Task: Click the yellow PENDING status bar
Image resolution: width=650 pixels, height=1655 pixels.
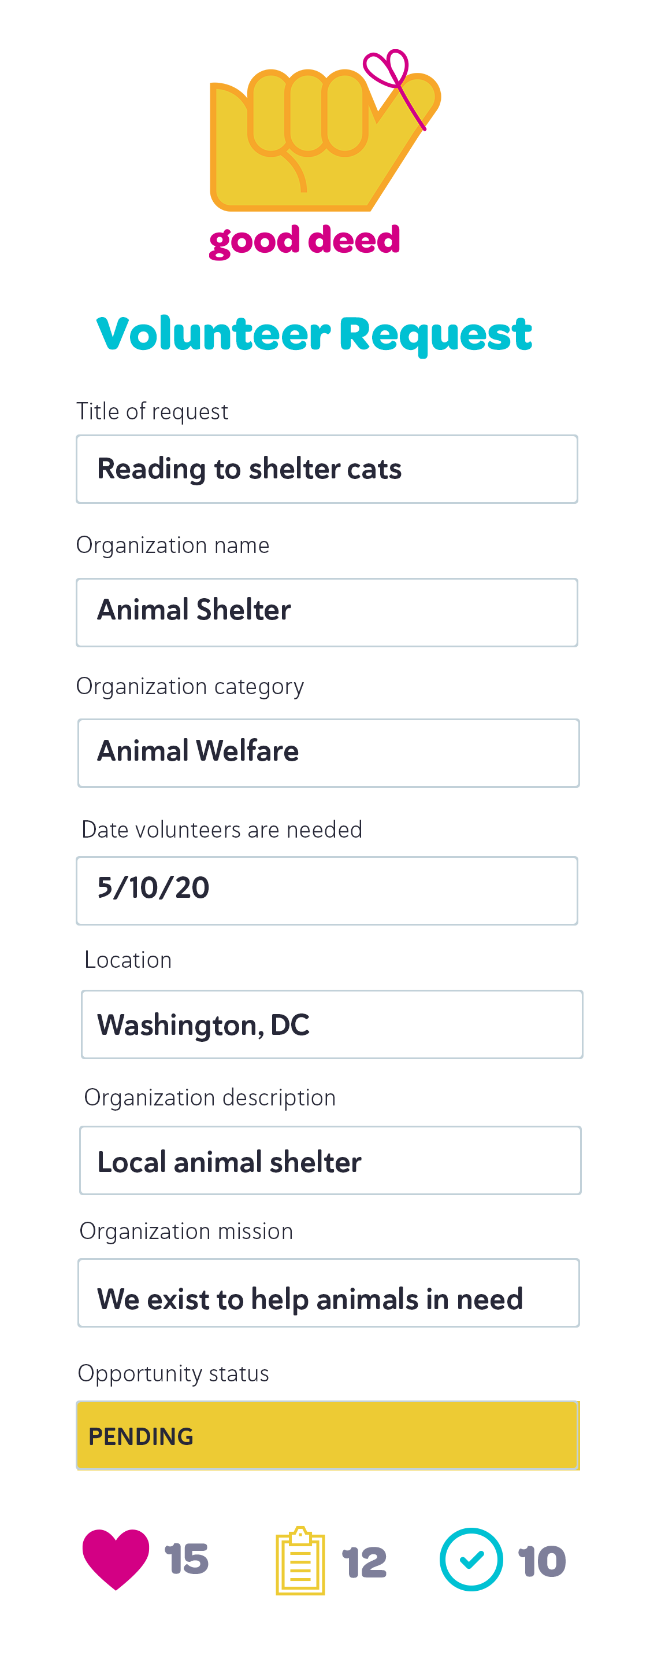Action: click(328, 1435)
